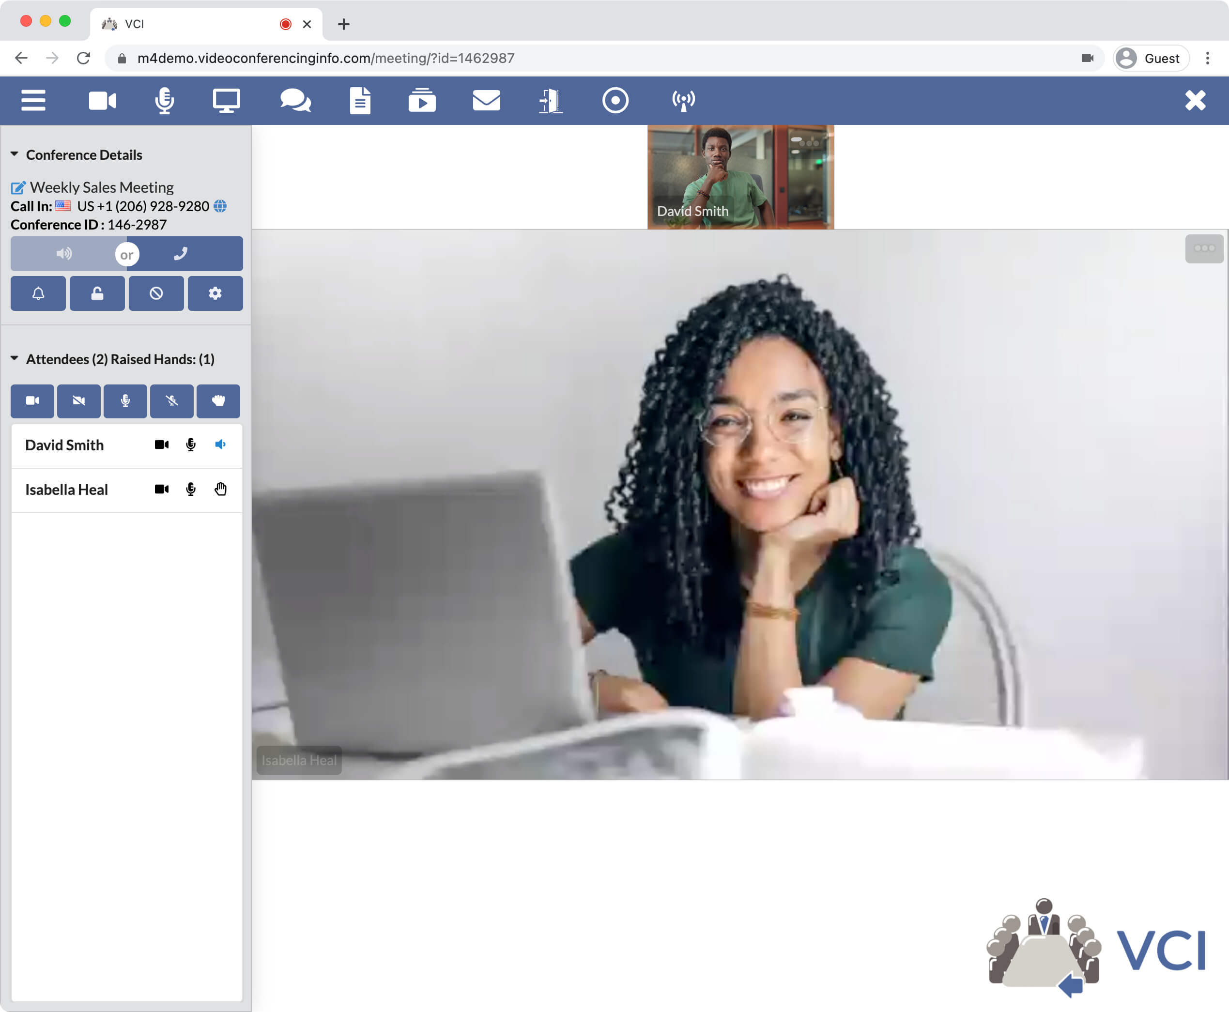Mute all attendees microphones
The width and height of the screenshot is (1229, 1012).
171,401
